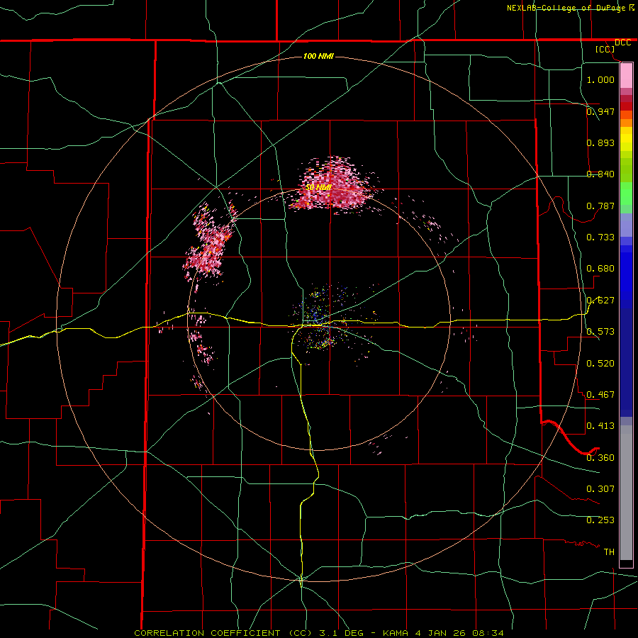
Task: Click the 50 NMI range ring label
Action: (x=318, y=187)
